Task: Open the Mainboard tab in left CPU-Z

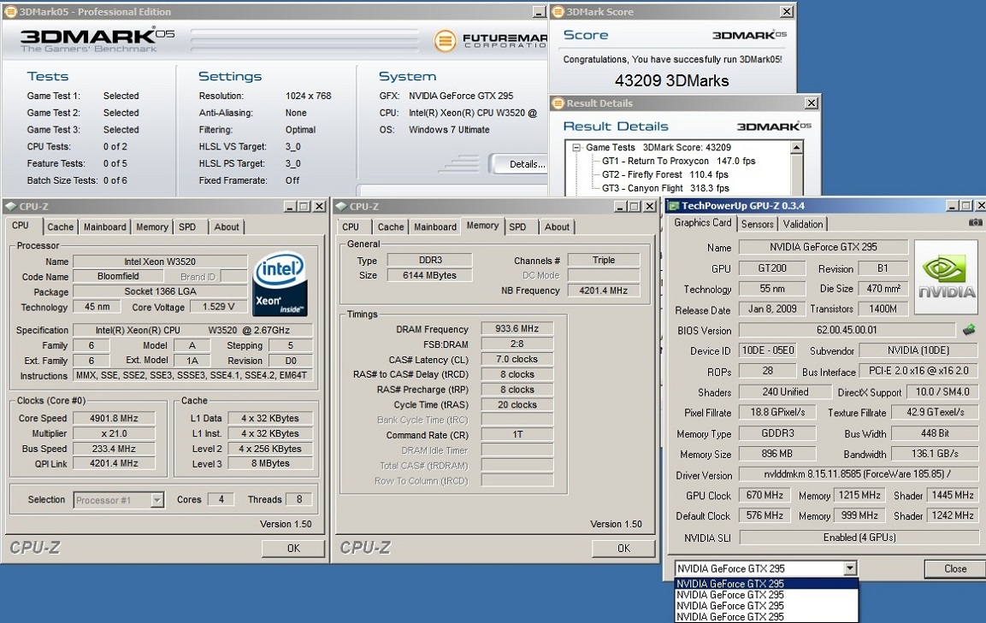Action: point(105,227)
